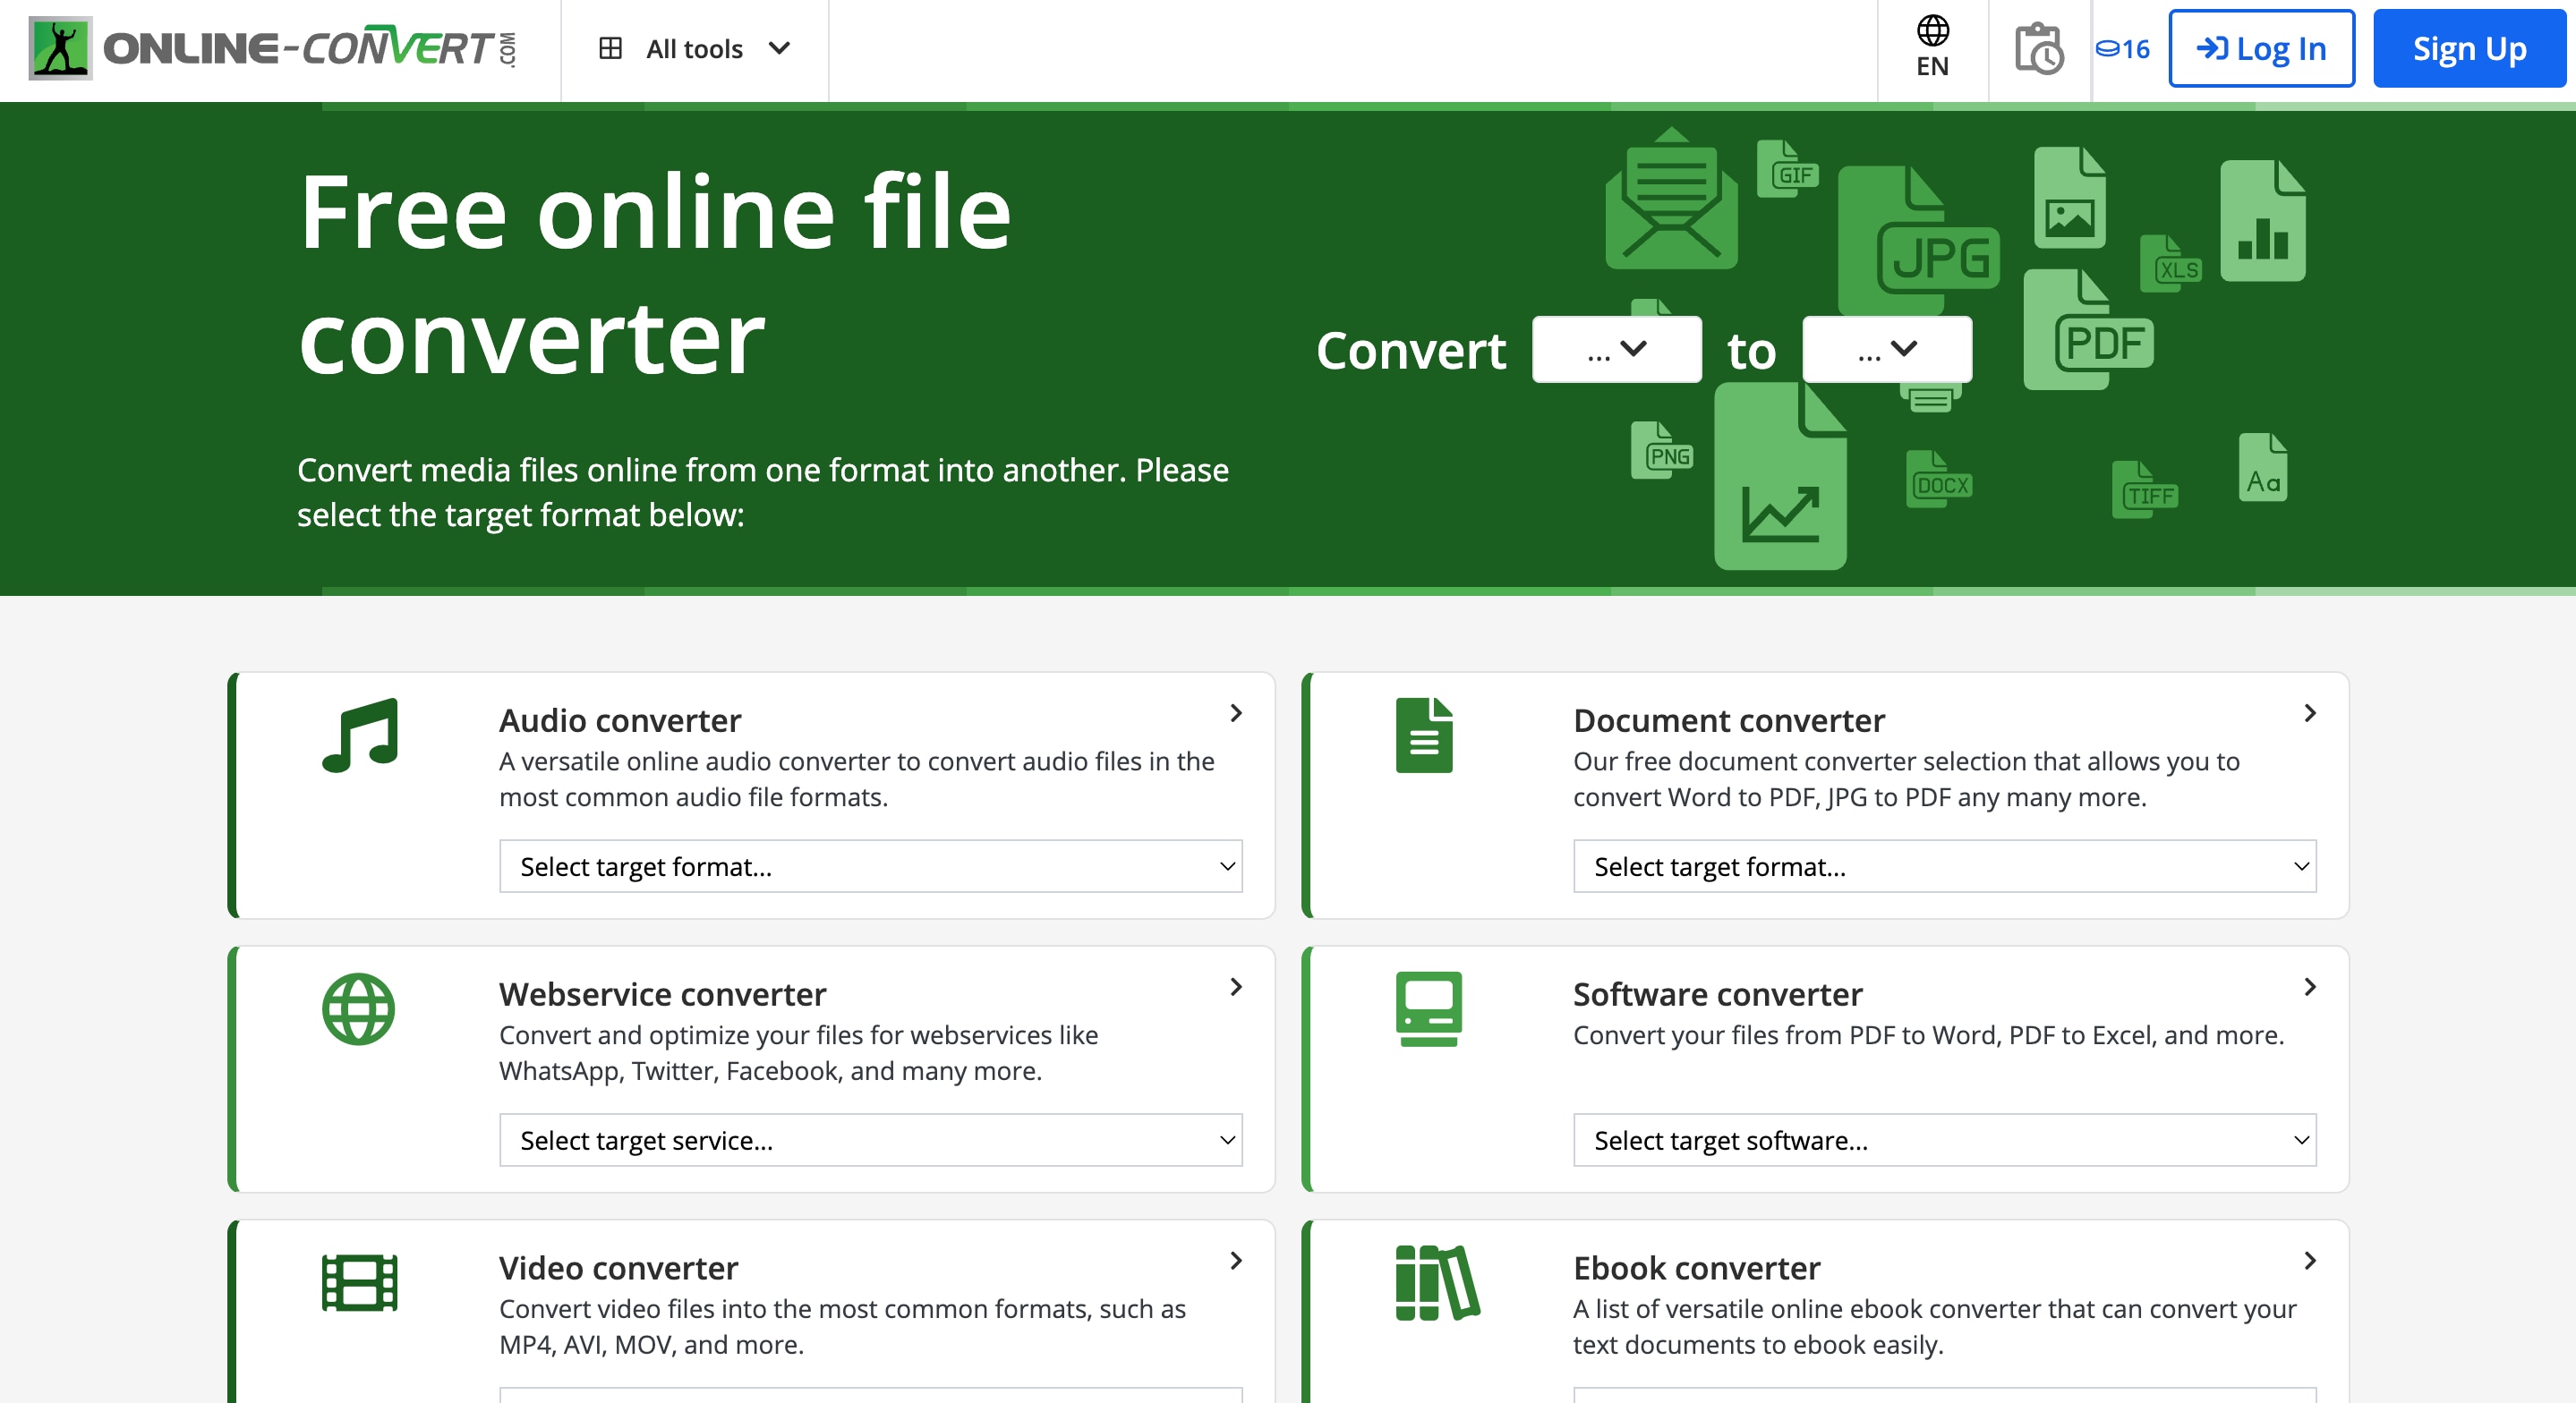This screenshot has width=2576, height=1403.
Task: Click the Software converter arrow chevron
Action: [2310, 987]
